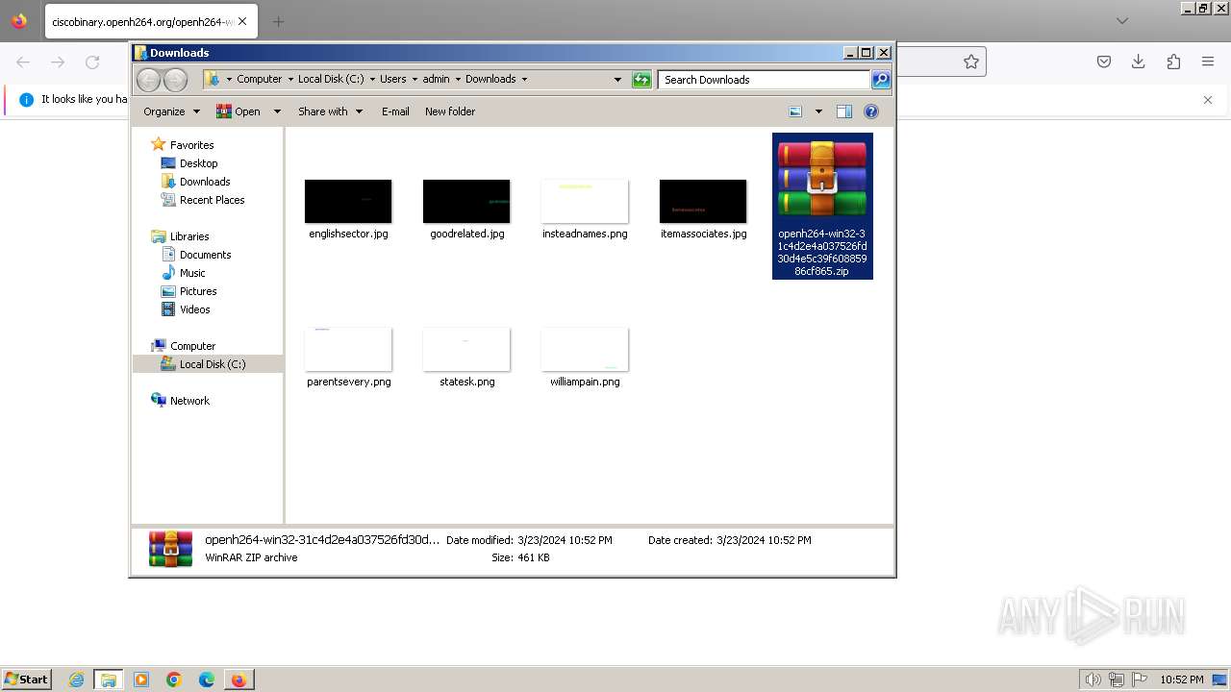The height and width of the screenshot is (692, 1231).
Task: Open Pictures library
Action: pyautogui.click(x=198, y=291)
